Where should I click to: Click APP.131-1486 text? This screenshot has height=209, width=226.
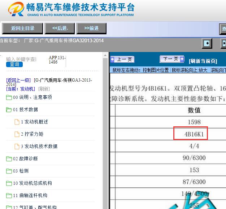point(57,60)
